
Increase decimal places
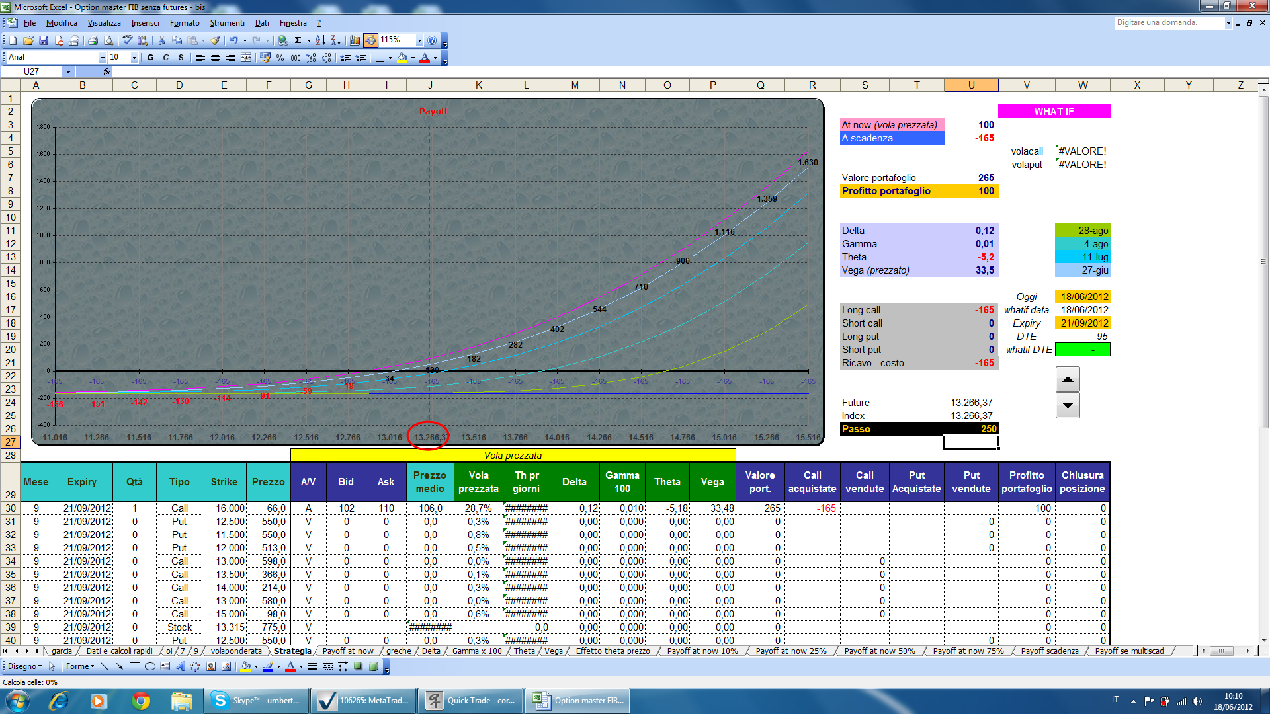311,58
